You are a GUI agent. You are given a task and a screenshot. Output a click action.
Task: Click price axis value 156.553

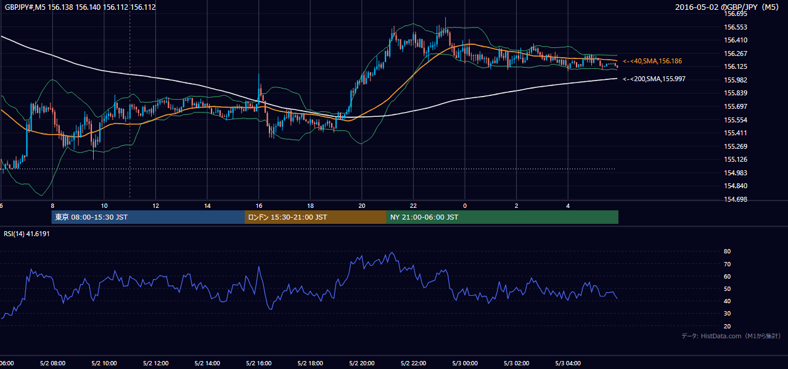(x=736, y=27)
